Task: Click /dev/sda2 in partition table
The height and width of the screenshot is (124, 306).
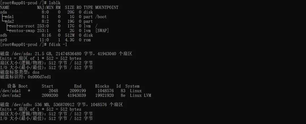Action: point(10,95)
